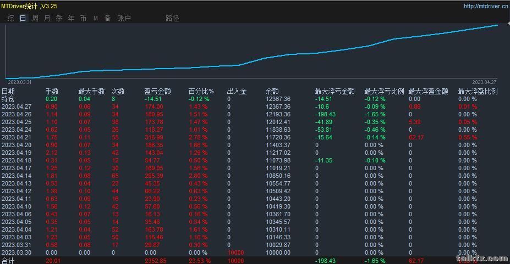Click the 日期 column header
The height and width of the screenshot is (264, 510).
(x=8, y=91)
